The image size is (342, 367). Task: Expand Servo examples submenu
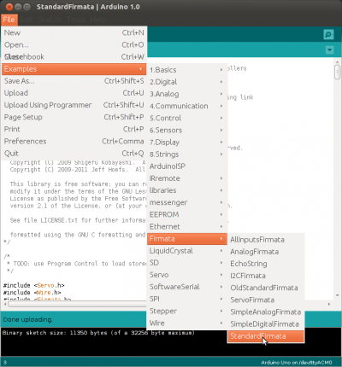click(187, 275)
